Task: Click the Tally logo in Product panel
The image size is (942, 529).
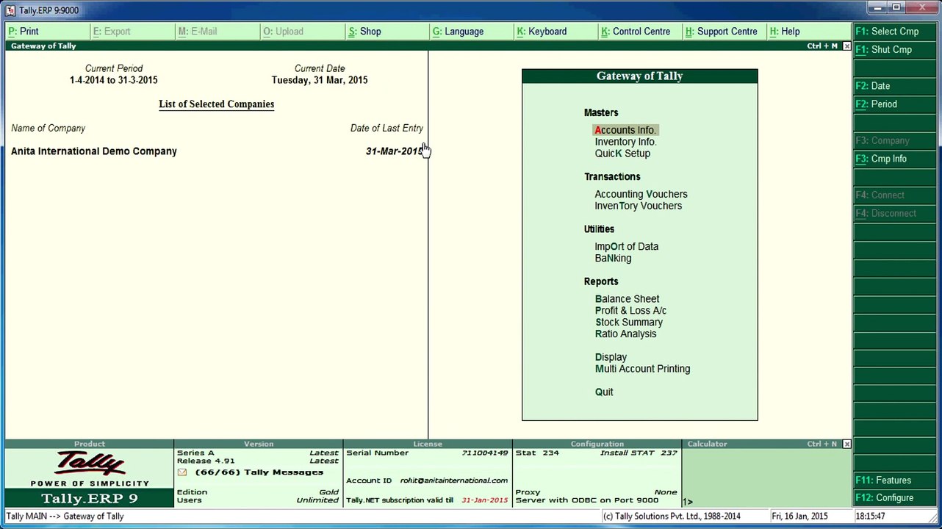Action: point(90,464)
